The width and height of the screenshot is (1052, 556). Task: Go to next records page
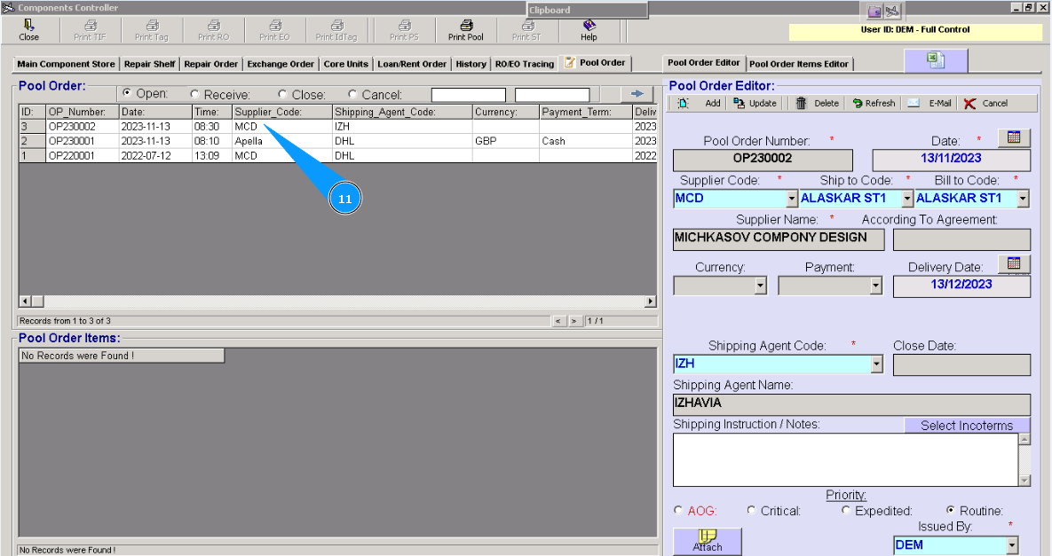573,321
